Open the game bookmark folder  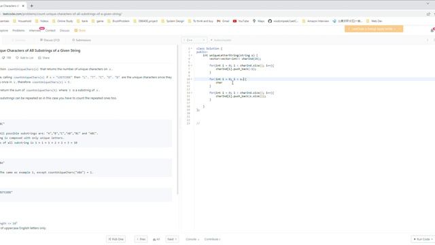[98, 21]
